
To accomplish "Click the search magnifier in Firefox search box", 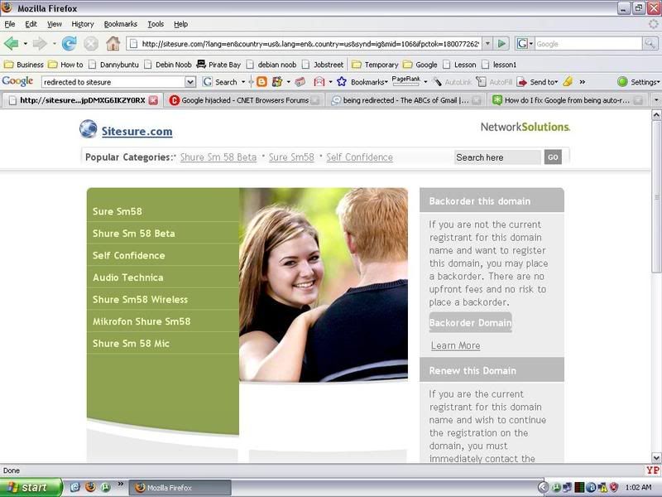I will click(x=650, y=43).
